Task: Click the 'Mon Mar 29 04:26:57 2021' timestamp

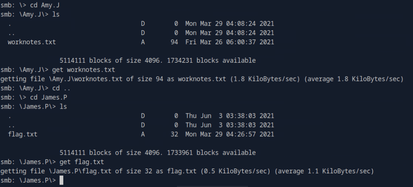Action: point(229,134)
